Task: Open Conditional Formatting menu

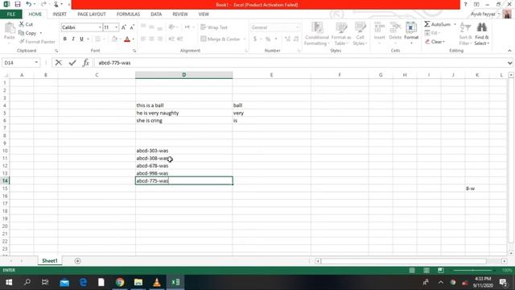Action: click(316, 34)
